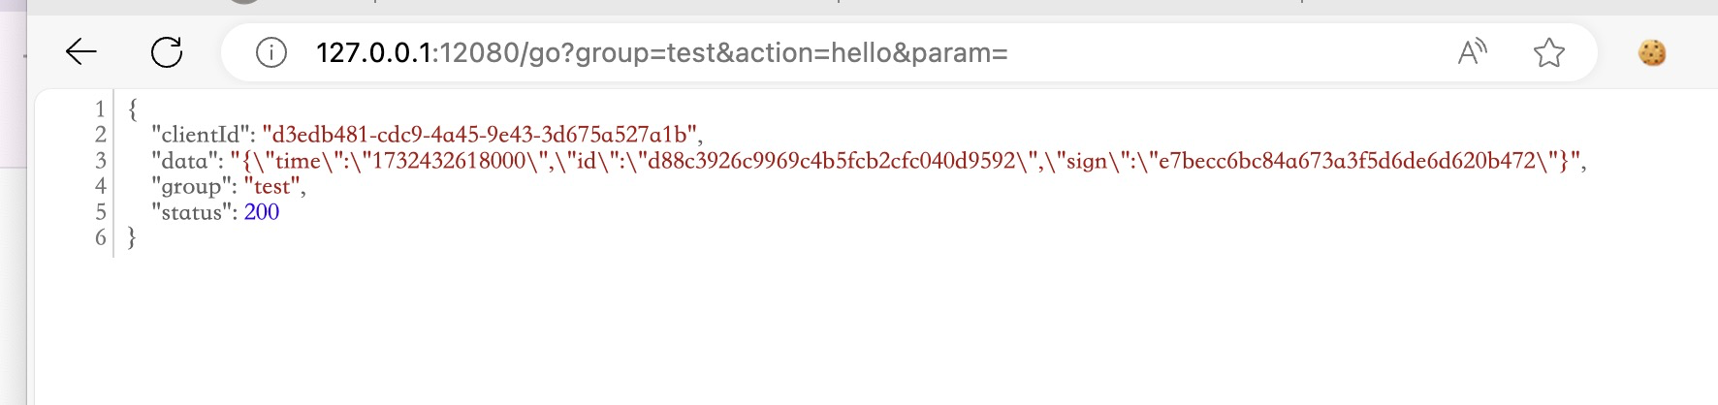Image resolution: width=1718 pixels, height=405 pixels.
Task: Click the "test" group value
Action: [271, 186]
